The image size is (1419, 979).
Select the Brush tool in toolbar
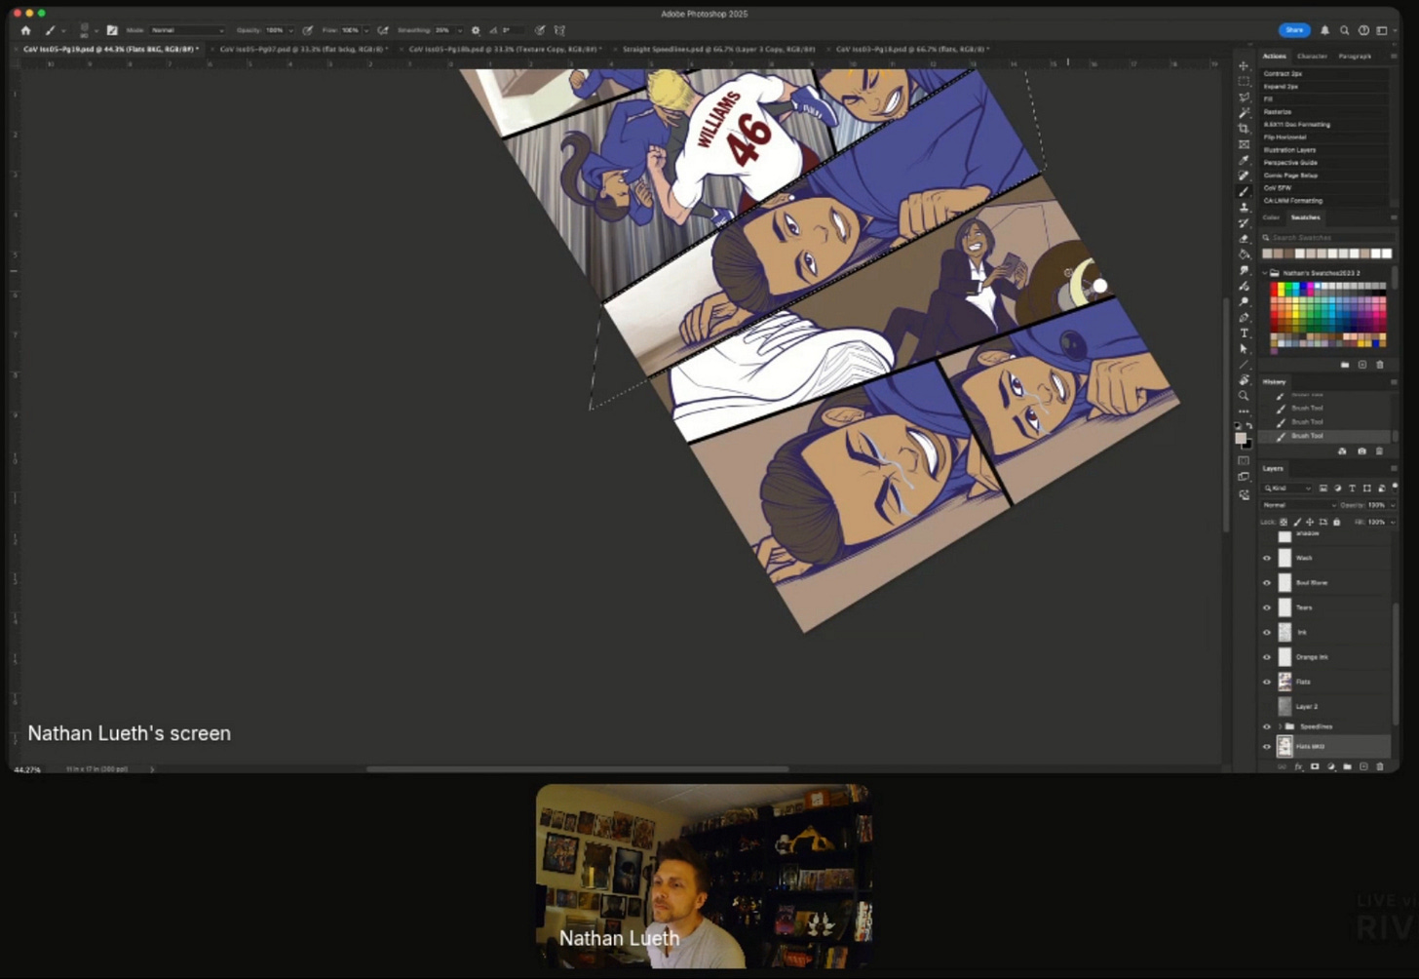1244,191
